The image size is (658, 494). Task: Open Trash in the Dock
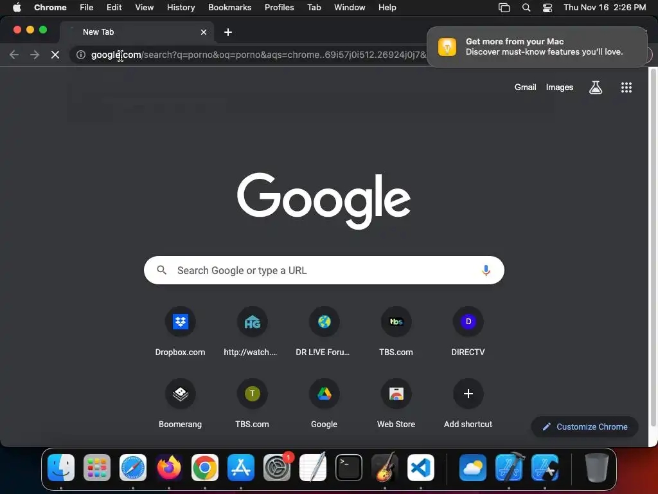pos(596,467)
